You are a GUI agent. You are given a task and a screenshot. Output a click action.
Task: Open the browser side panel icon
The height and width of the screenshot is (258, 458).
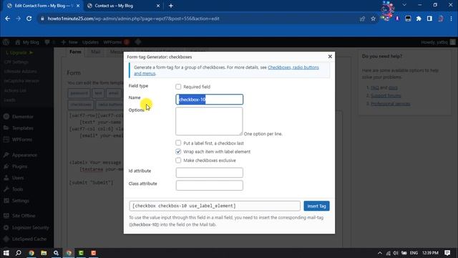point(429,19)
